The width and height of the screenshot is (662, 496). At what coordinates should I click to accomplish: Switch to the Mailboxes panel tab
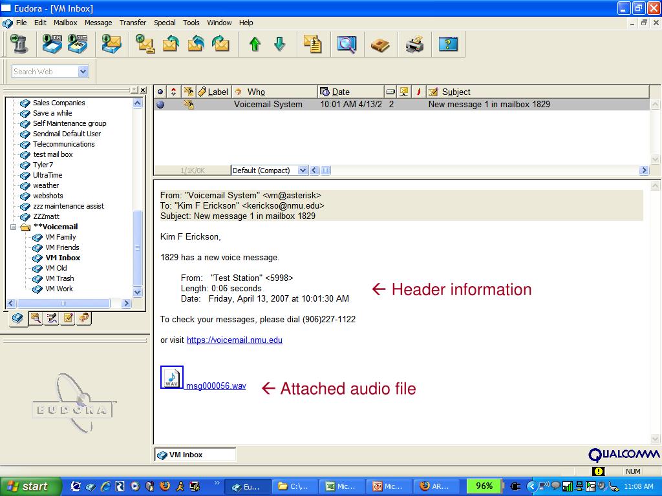(x=17, y=318)
